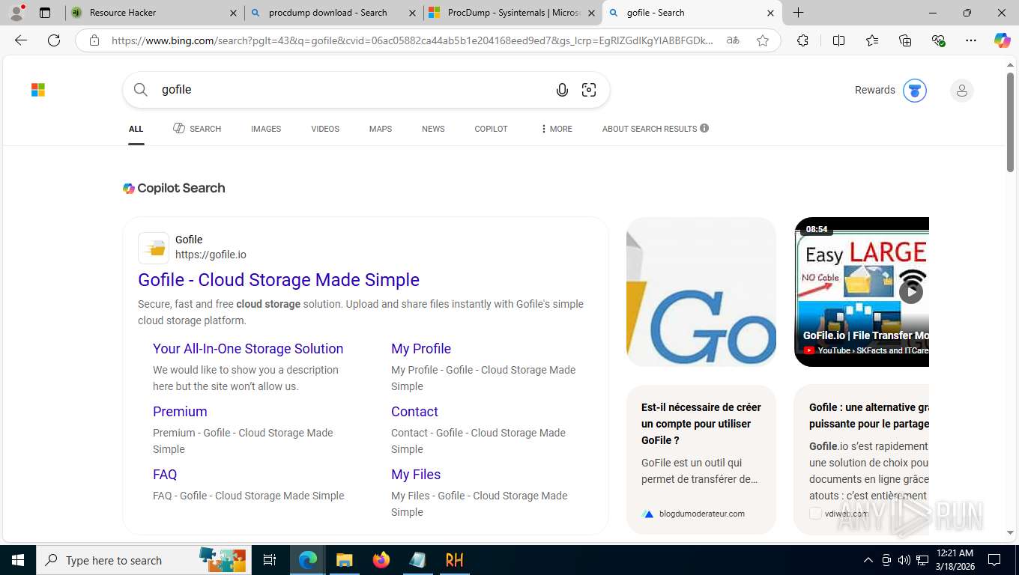Click the Gofile site favicon

coord(154,248)
